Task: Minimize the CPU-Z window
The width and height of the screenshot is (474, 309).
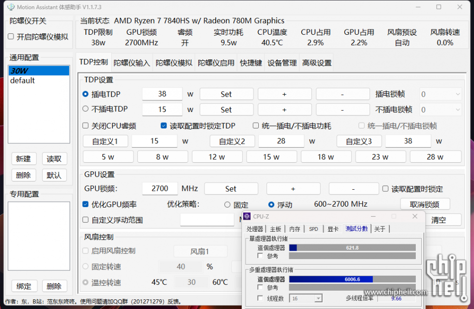Action: click(x=373, y=216)
